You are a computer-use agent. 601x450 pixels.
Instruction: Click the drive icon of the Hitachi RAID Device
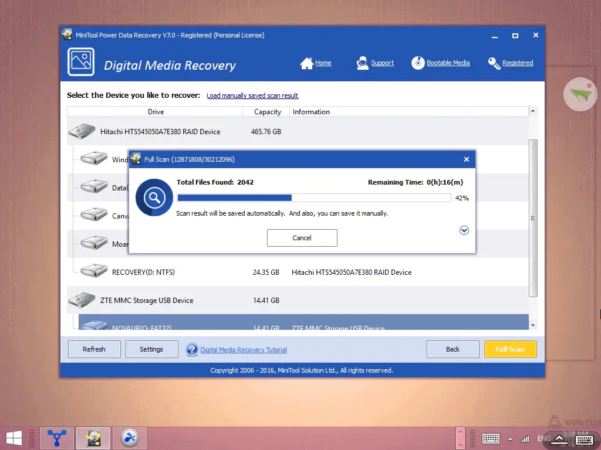click(x=82, y=131)
